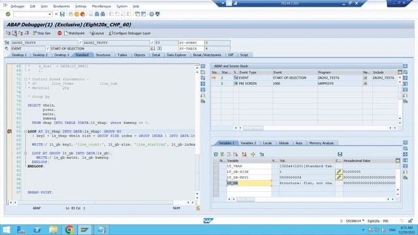
Task: Collapse the LOOP AT GROUP lt_gb block
Action: point(25,153)
